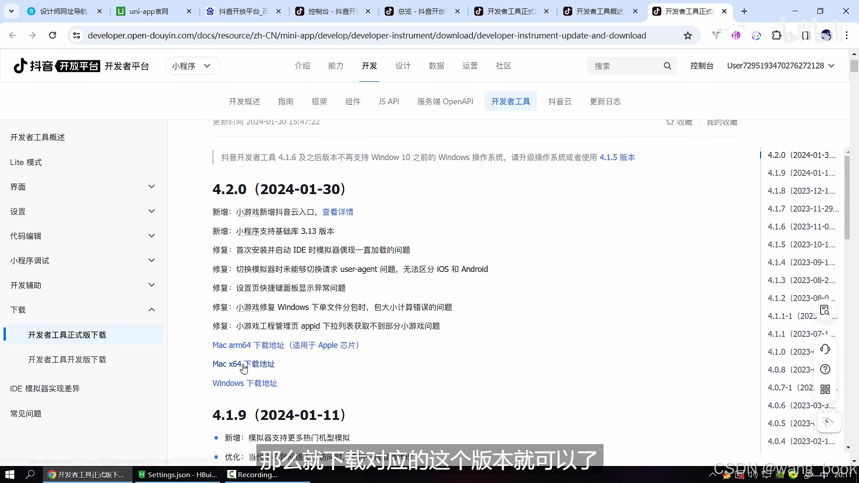Expand the 开发辅助 sidebar section
The image size is (859, 483).
coord(151,285)
